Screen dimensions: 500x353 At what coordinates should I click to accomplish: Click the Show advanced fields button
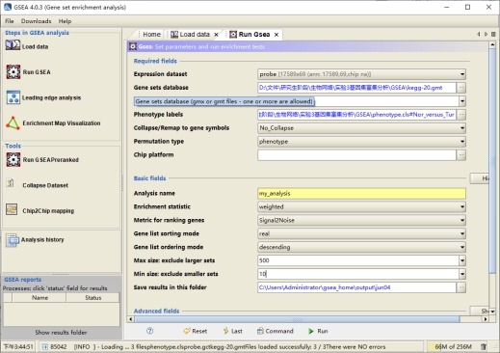click(480, 311)
